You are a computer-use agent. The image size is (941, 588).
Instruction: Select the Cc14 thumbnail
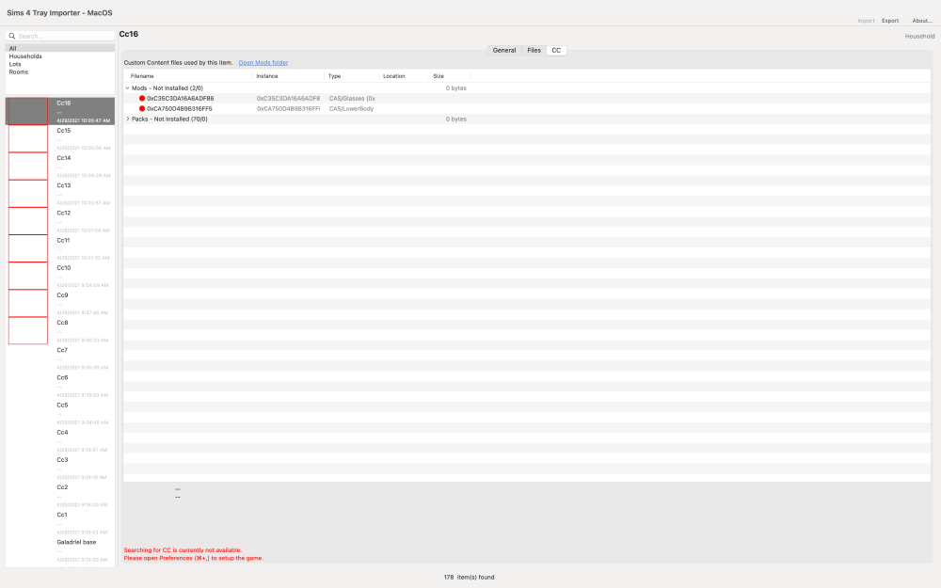(28, 167)
